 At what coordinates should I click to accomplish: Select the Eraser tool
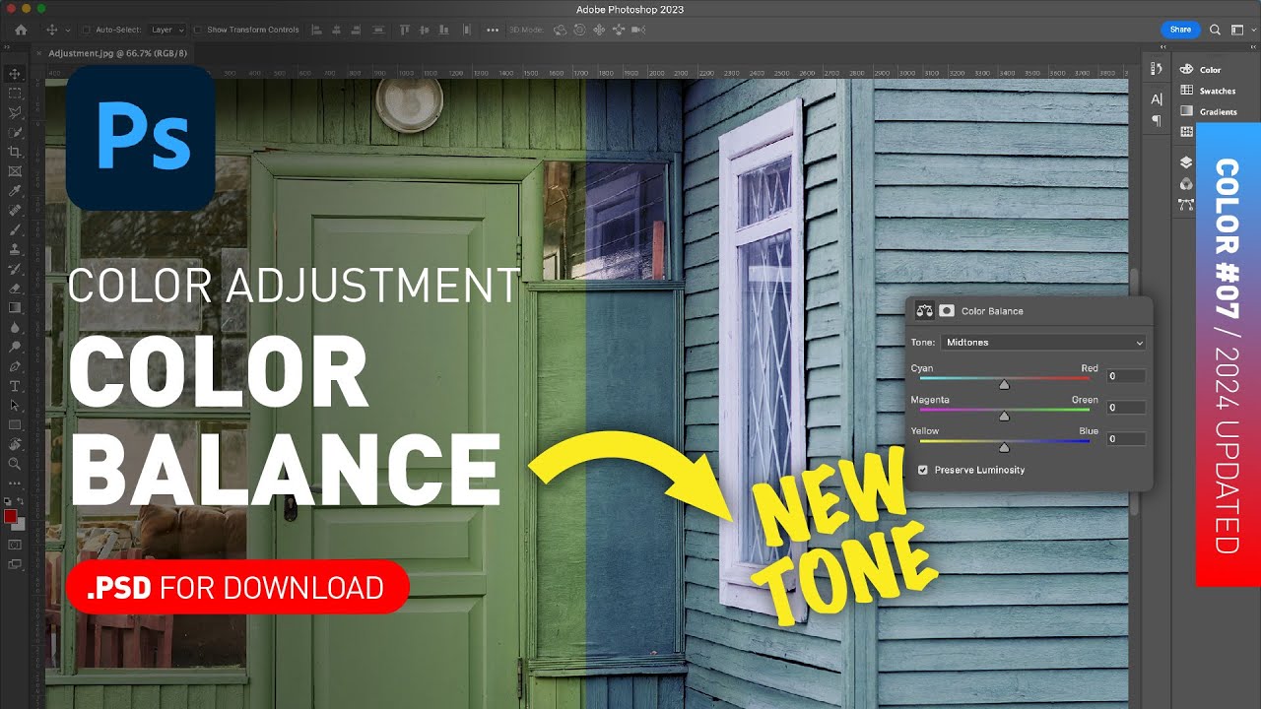point(15,289)
